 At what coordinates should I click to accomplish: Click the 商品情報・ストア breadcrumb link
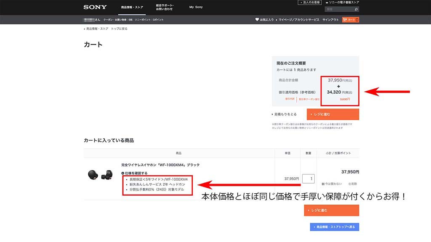click(97, 29)
